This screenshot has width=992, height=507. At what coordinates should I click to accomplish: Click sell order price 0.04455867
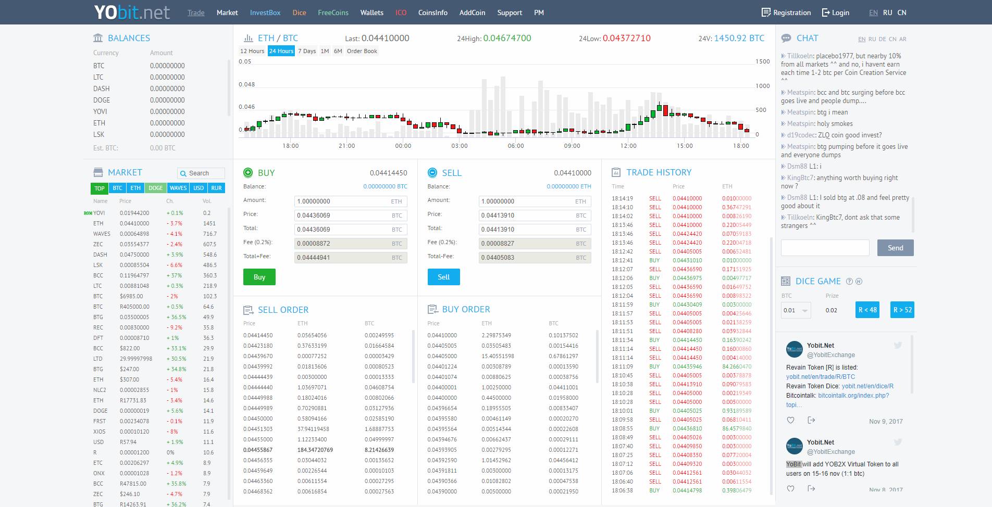(x=258, y=450)
